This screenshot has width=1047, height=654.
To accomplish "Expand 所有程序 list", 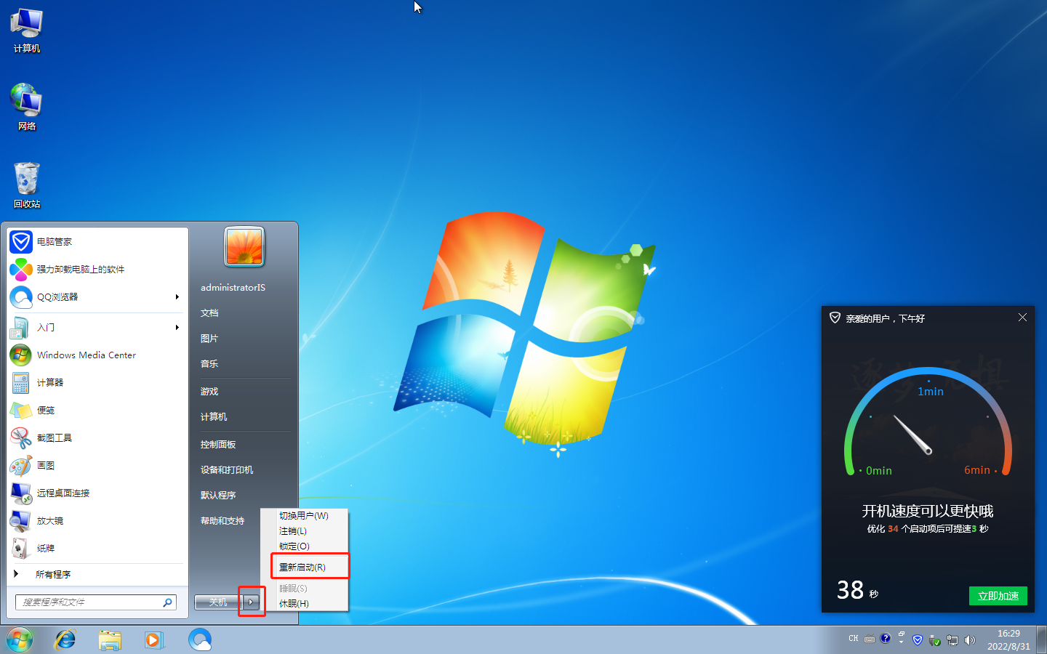I will pyautogui.click(x=97, y=575).
